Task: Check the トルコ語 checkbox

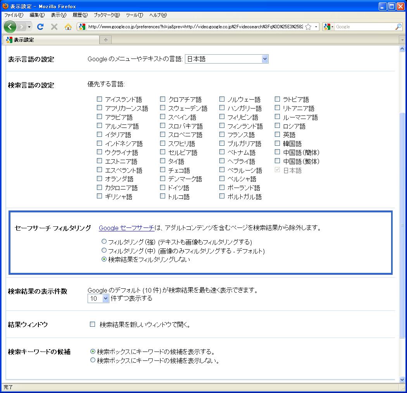Action: click(x=163, y=196)
